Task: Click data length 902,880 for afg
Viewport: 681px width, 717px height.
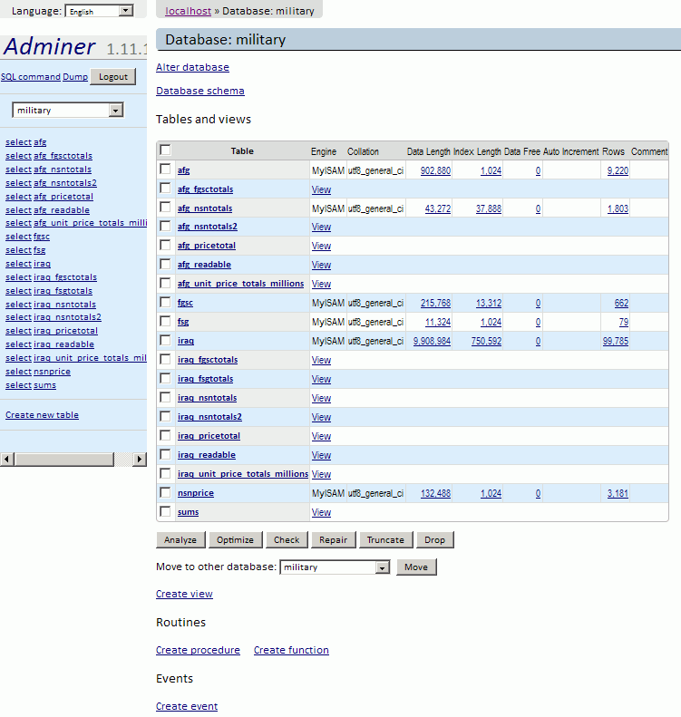Action: click(435, 170)
